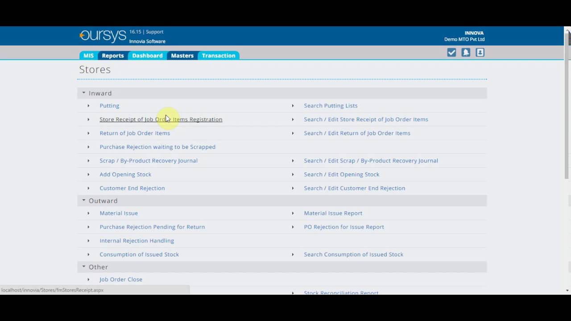Click the Oursys logo

103,36
